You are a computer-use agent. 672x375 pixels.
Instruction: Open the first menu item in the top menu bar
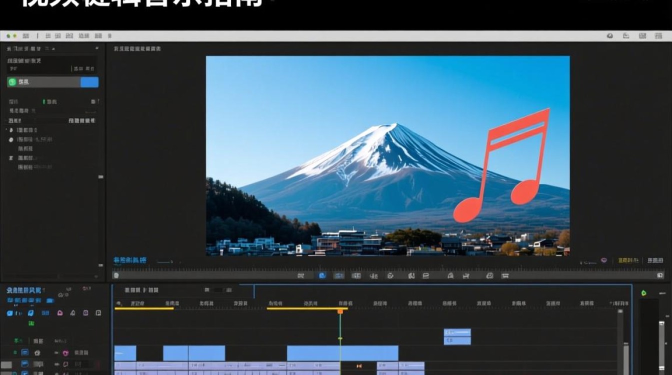(25, 36)
